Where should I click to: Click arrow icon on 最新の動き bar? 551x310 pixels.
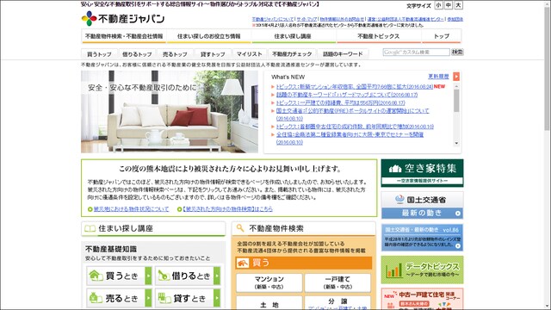457,214
